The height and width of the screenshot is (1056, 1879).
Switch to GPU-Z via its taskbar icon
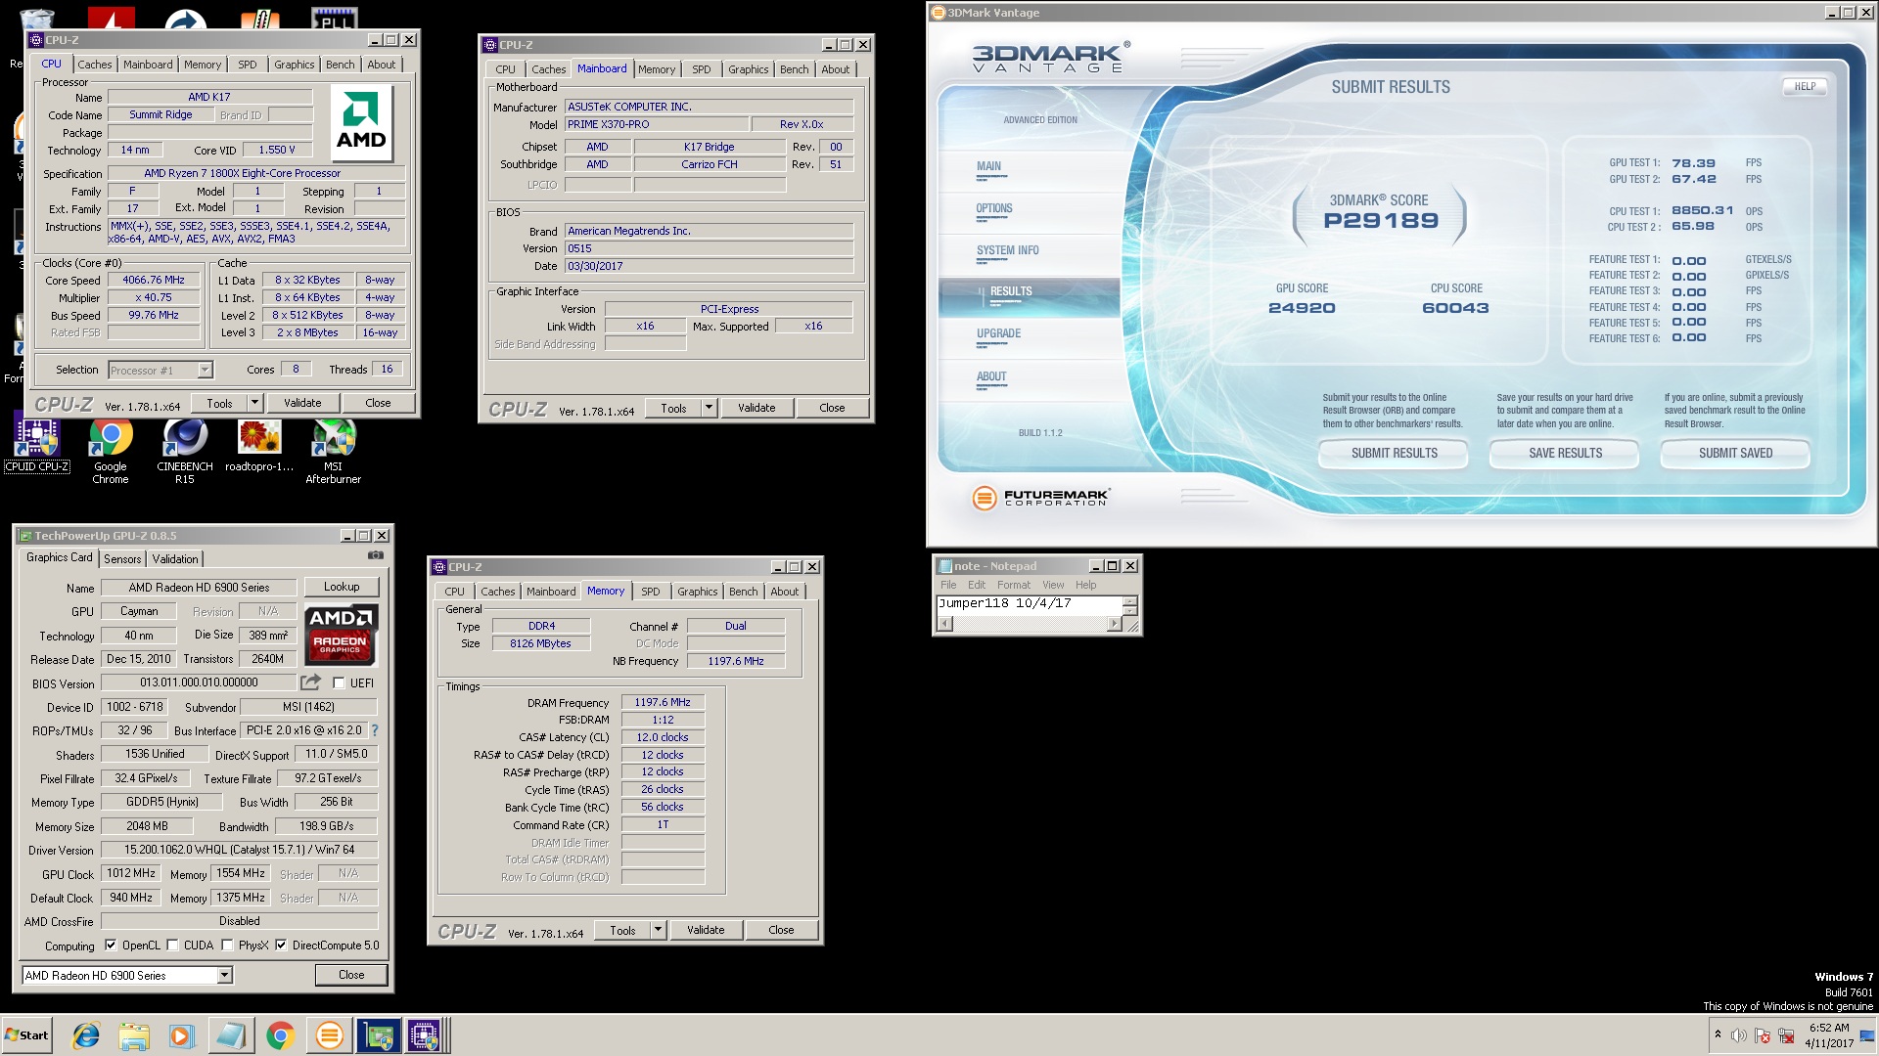click(x=378, y=1035)
